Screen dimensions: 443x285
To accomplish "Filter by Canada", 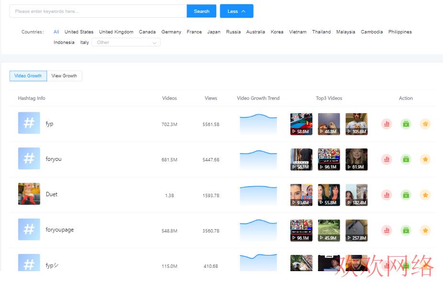I will (x=147, y=32).
